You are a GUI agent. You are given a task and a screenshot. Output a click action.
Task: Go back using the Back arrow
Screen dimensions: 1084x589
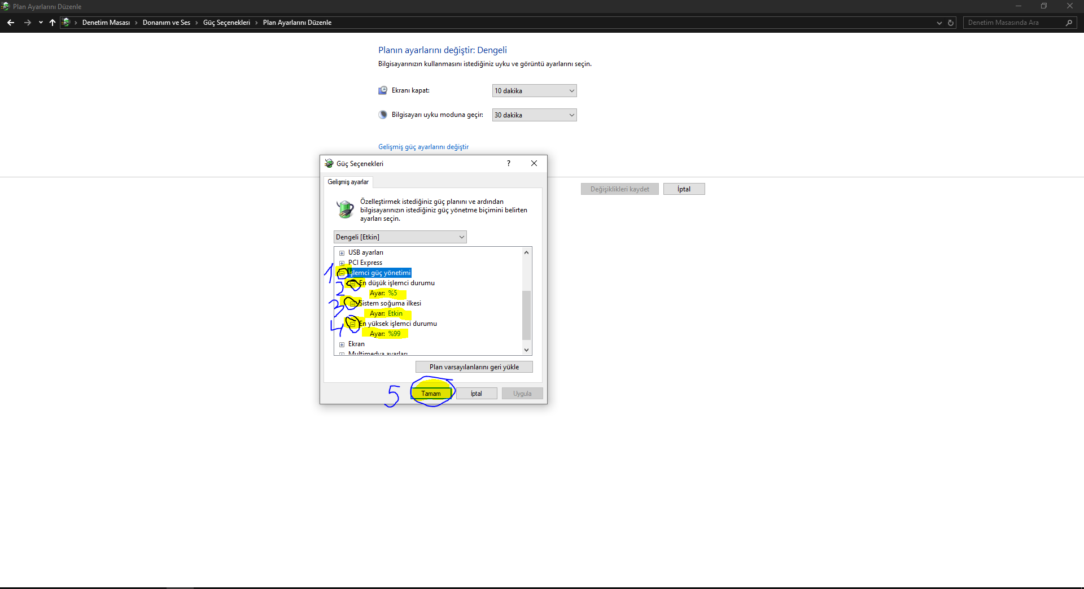pos(11,23)
